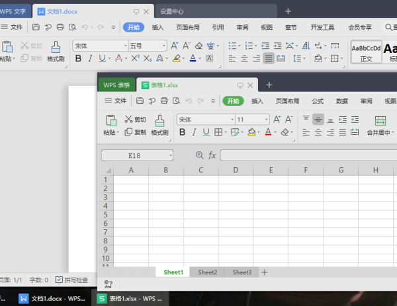Click Undo arrow in WPS Writer toolbar
Screen dimensions: 397x306
tap(85, 27)
